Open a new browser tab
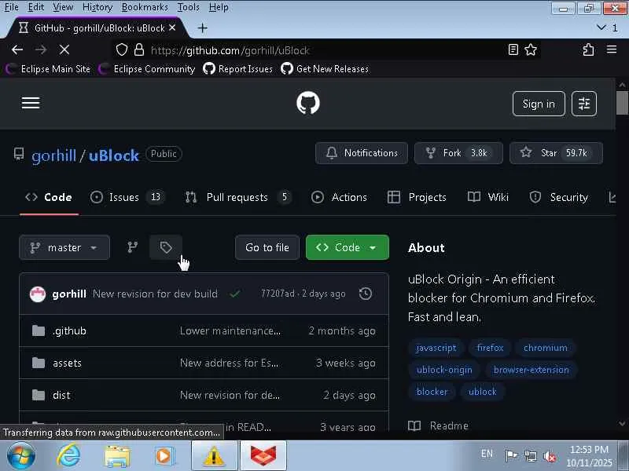Viewport: 629px width, 471px height. click(x=203, y=28)
